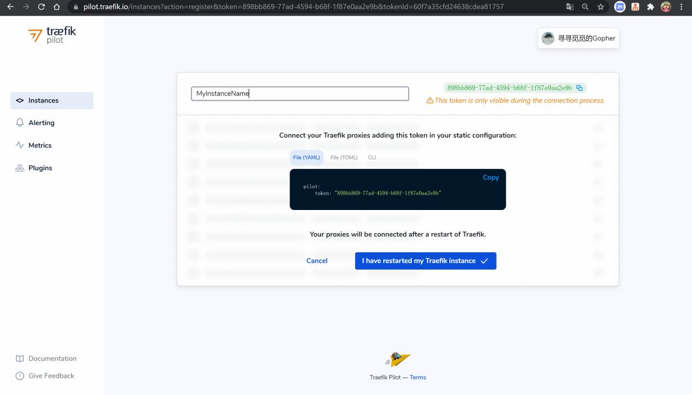Open the Documentation link in sidebar

coord(46,359)
